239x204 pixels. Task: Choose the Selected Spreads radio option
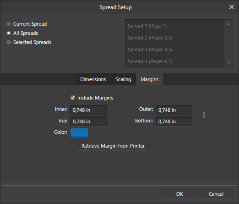click(x=9, y=42)
